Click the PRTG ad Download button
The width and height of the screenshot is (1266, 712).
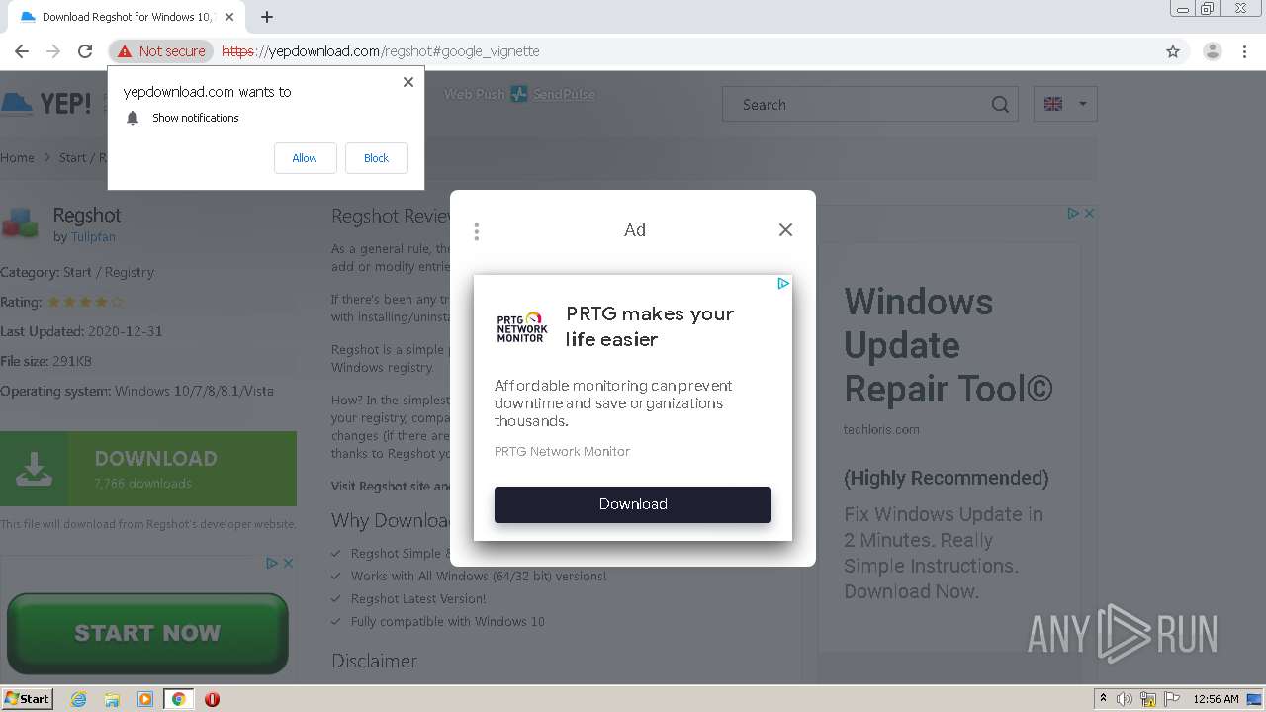pos(633,504)
